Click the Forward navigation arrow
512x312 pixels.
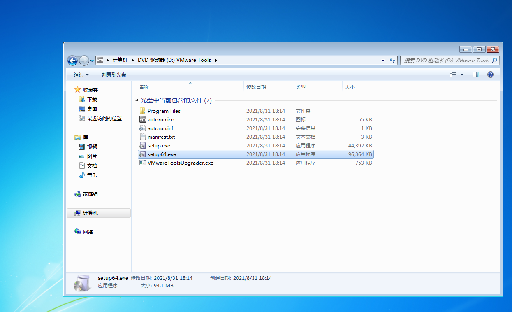click(84, 61)
